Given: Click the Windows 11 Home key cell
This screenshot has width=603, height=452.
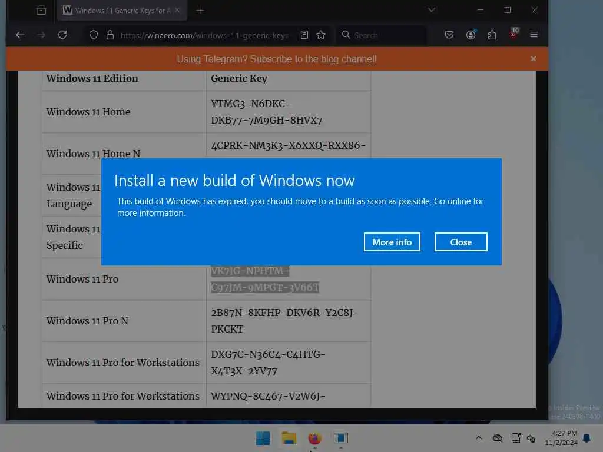Looking at the screenshot, I should [x=289, y=112].
